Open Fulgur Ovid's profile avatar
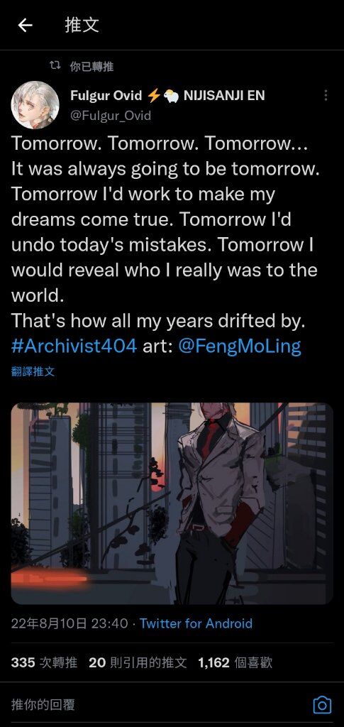344x727 pixels. [35, 105]
